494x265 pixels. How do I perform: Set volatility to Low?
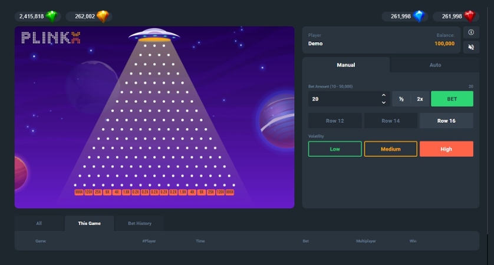click(335, 149)
